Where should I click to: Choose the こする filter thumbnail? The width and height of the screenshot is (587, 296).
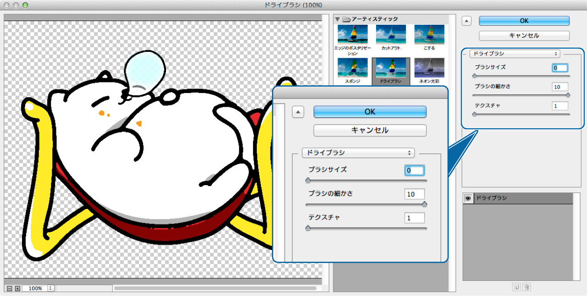(429, 35)
